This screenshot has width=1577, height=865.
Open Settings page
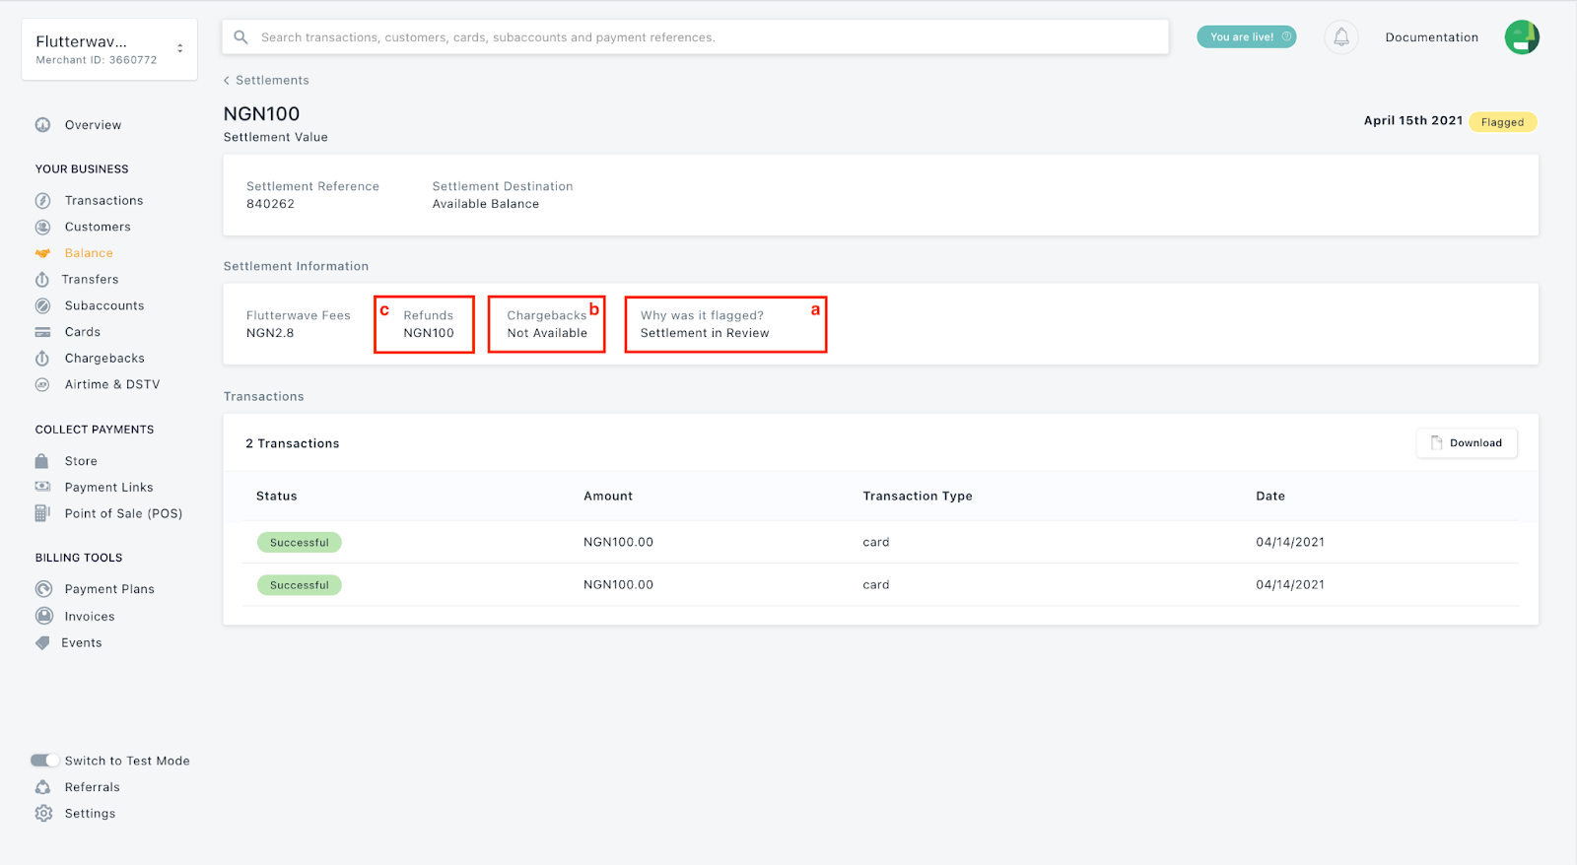pos(90,814)
